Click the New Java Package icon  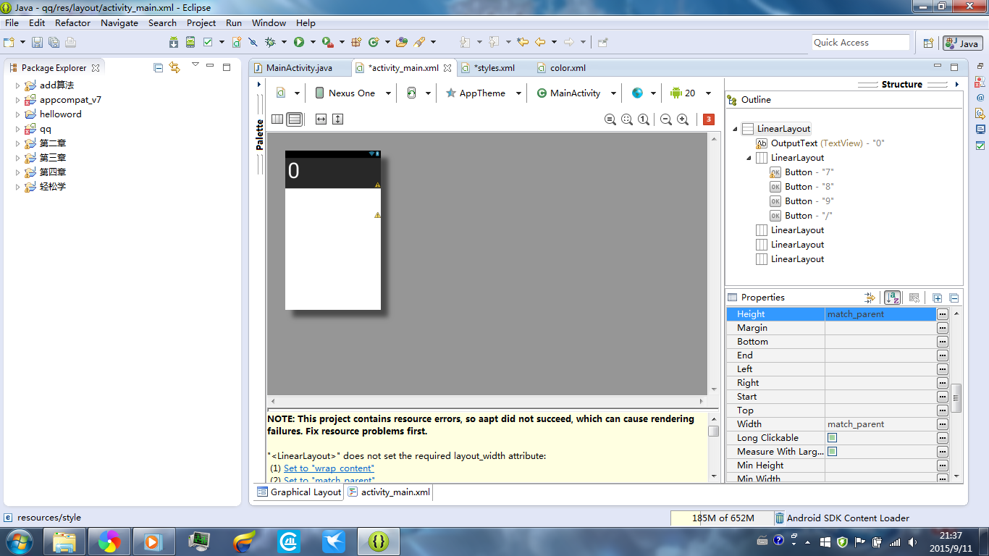(356, 43)
